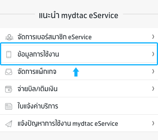Tap the member group icon for eService numbers

[x=9, y=37]
